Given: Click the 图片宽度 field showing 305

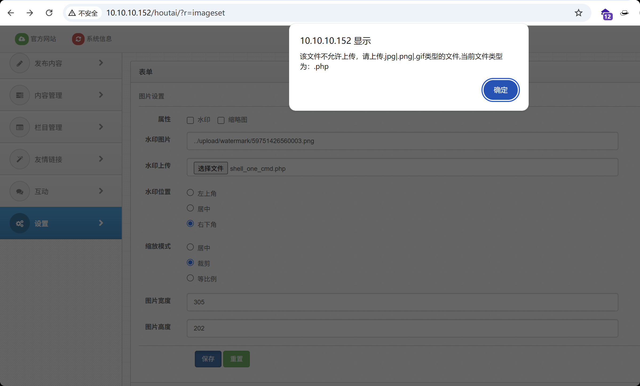Looking at the screenshot, I should pos(402,302).
